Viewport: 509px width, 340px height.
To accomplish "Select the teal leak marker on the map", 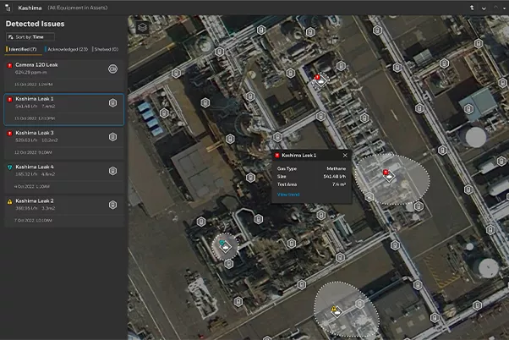I will (225, 246).
